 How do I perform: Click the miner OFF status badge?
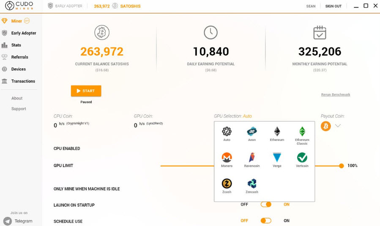[x=27, y=21]
